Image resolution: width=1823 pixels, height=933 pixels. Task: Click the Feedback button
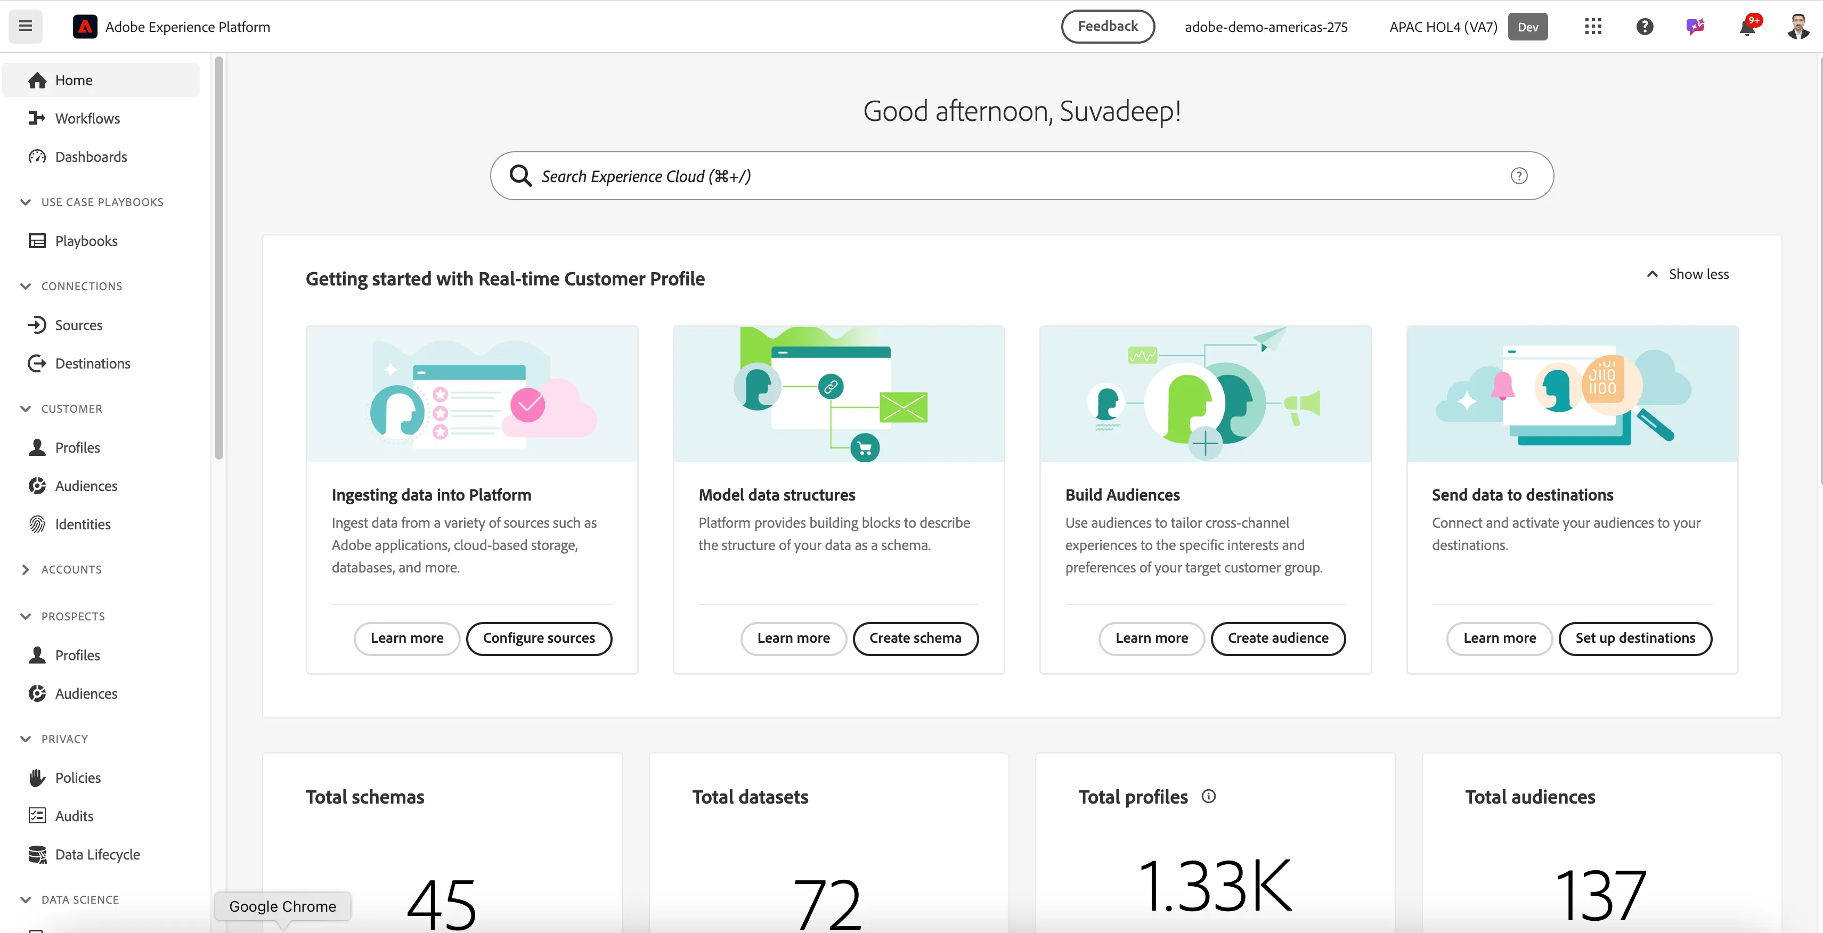click(1108, 27)
